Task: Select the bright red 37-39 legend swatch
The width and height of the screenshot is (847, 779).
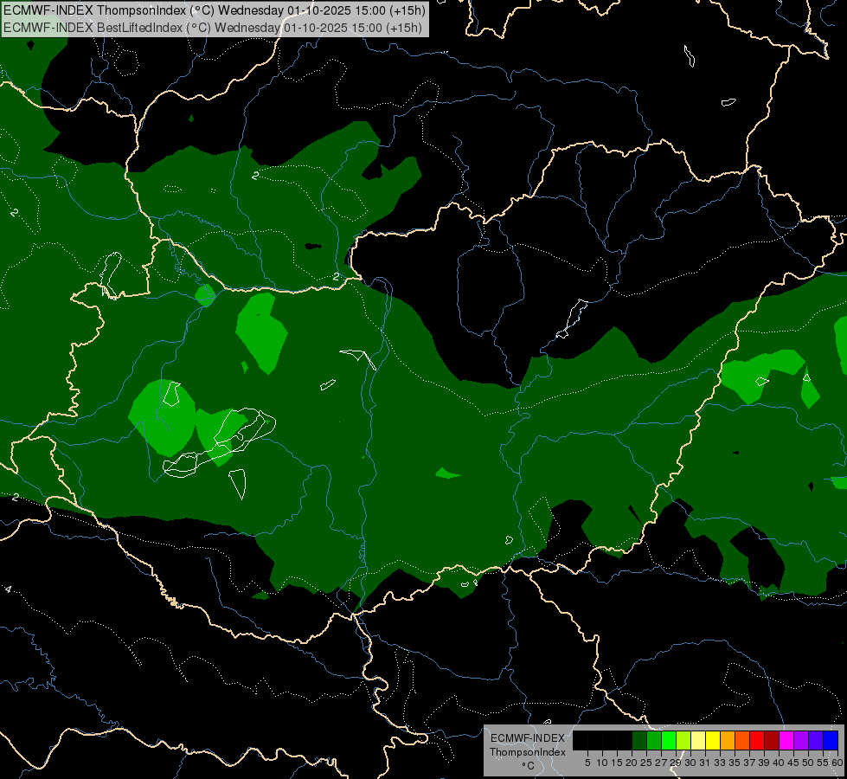Action: click(x=757, y=740)
